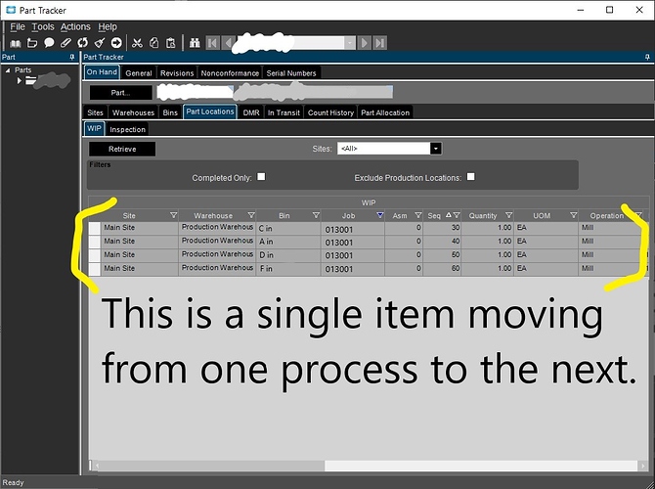The height and width of the screenshot is (489, 655).
Task: Click the Operation column header
Action: pos(606,216)
